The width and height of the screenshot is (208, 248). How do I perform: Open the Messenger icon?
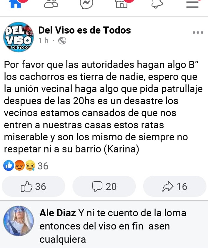click(x=86, y=4)
